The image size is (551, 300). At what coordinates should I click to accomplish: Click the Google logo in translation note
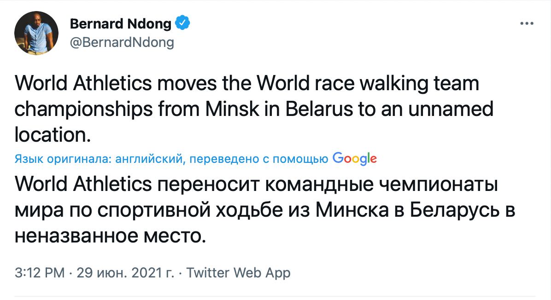pos(354,159)
